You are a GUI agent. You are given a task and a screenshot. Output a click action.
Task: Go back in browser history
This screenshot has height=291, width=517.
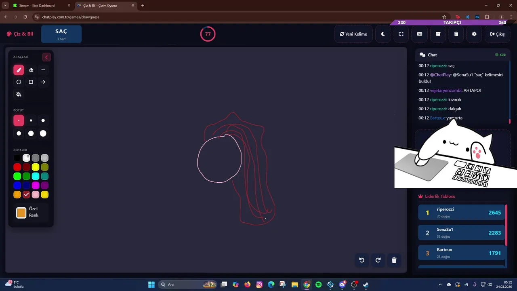[x=6, y=17]
